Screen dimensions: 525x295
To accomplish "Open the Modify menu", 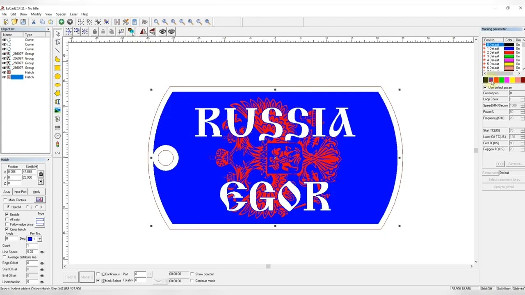I will pyautogui.click(x=36, y=14).
